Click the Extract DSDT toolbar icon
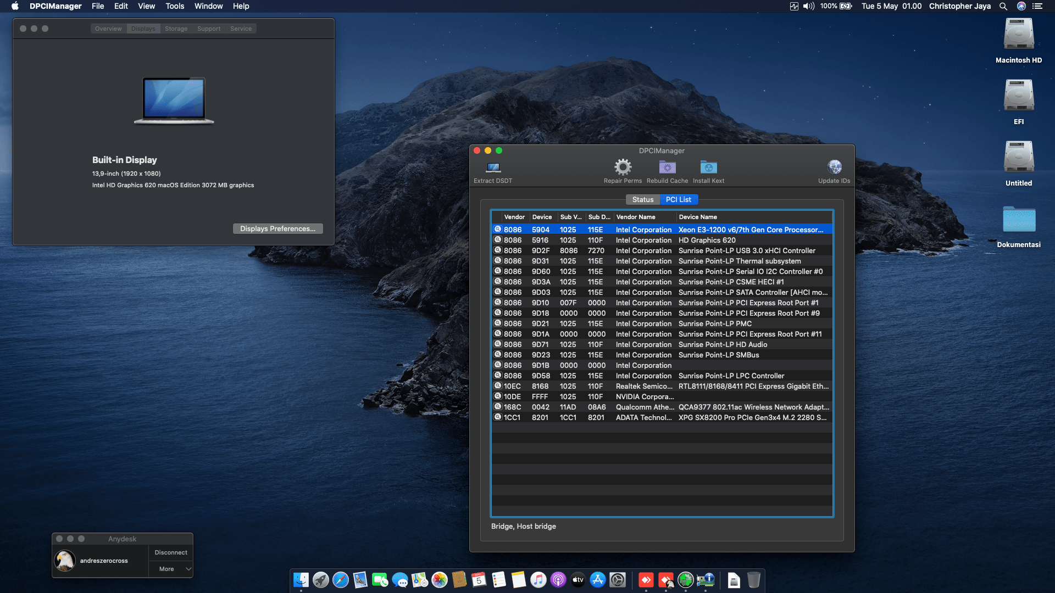 (493, 167)
